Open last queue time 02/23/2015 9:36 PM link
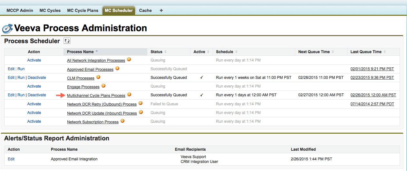Viewport: 407px width, 171px height. 372,78
